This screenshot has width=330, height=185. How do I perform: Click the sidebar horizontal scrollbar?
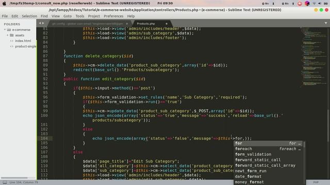[x=14, y=178]
